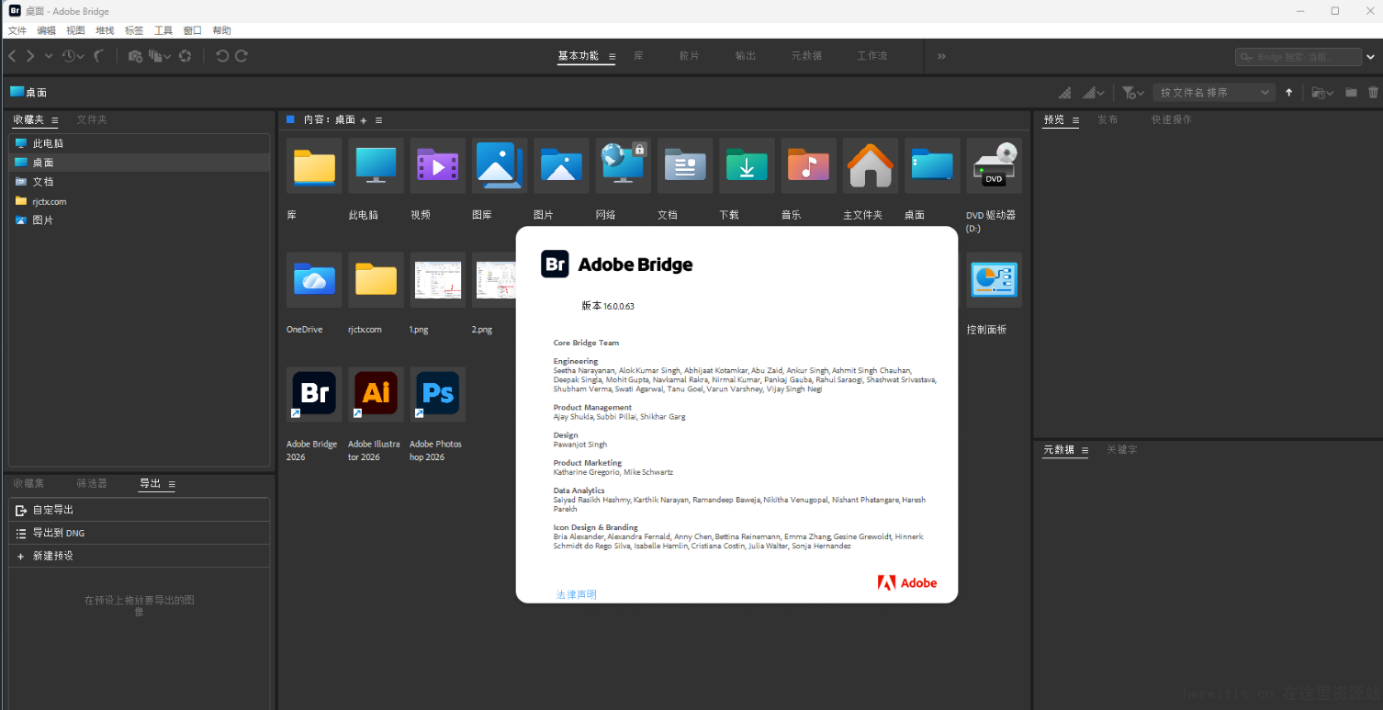Click the thumbnail quality icon
The height and width of the screenshot is (710, 1383).
[1065, 93]
